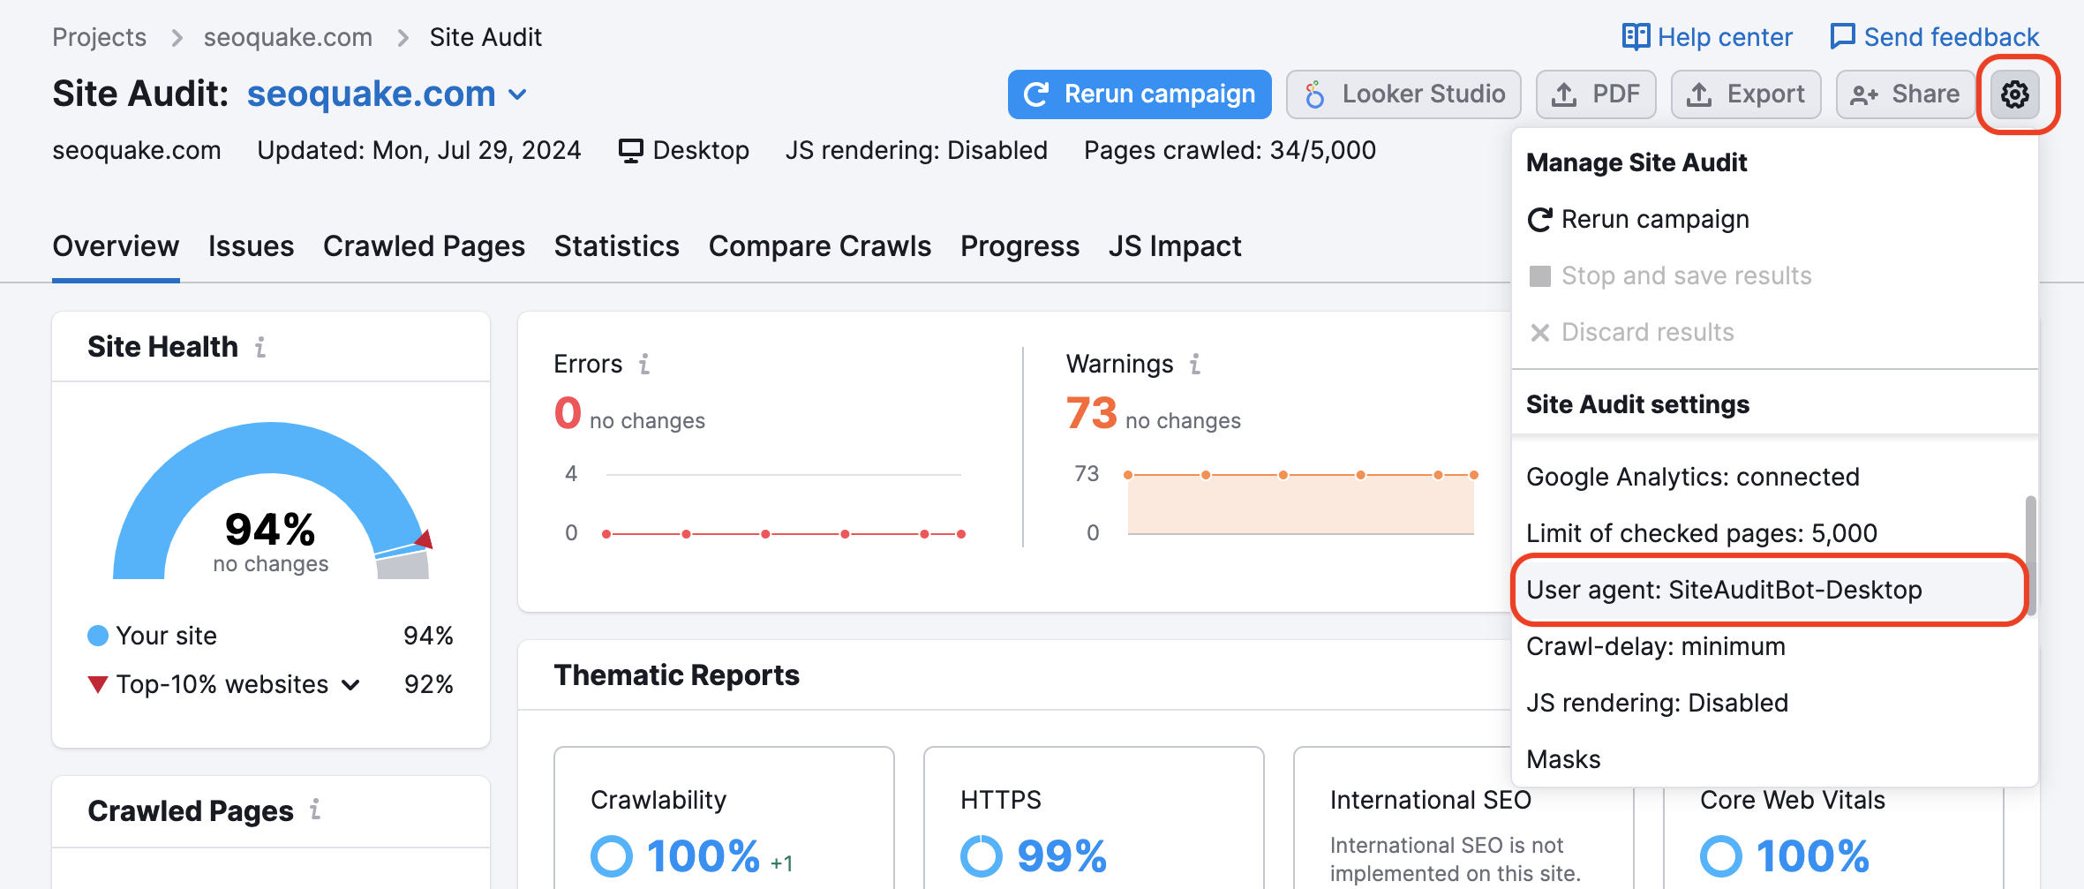
Task: Click the Export upload arrow icon
Action: (1699, 94)
